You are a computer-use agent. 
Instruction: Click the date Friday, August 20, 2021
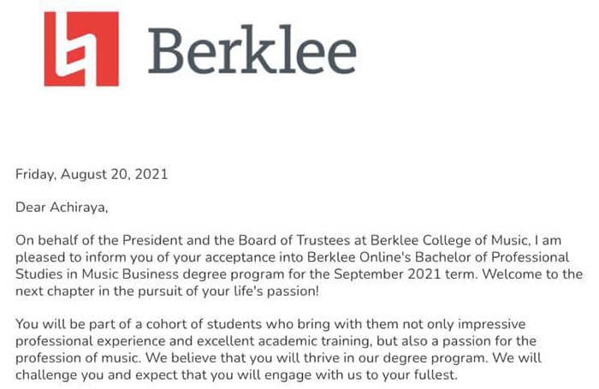coord(92,174)
